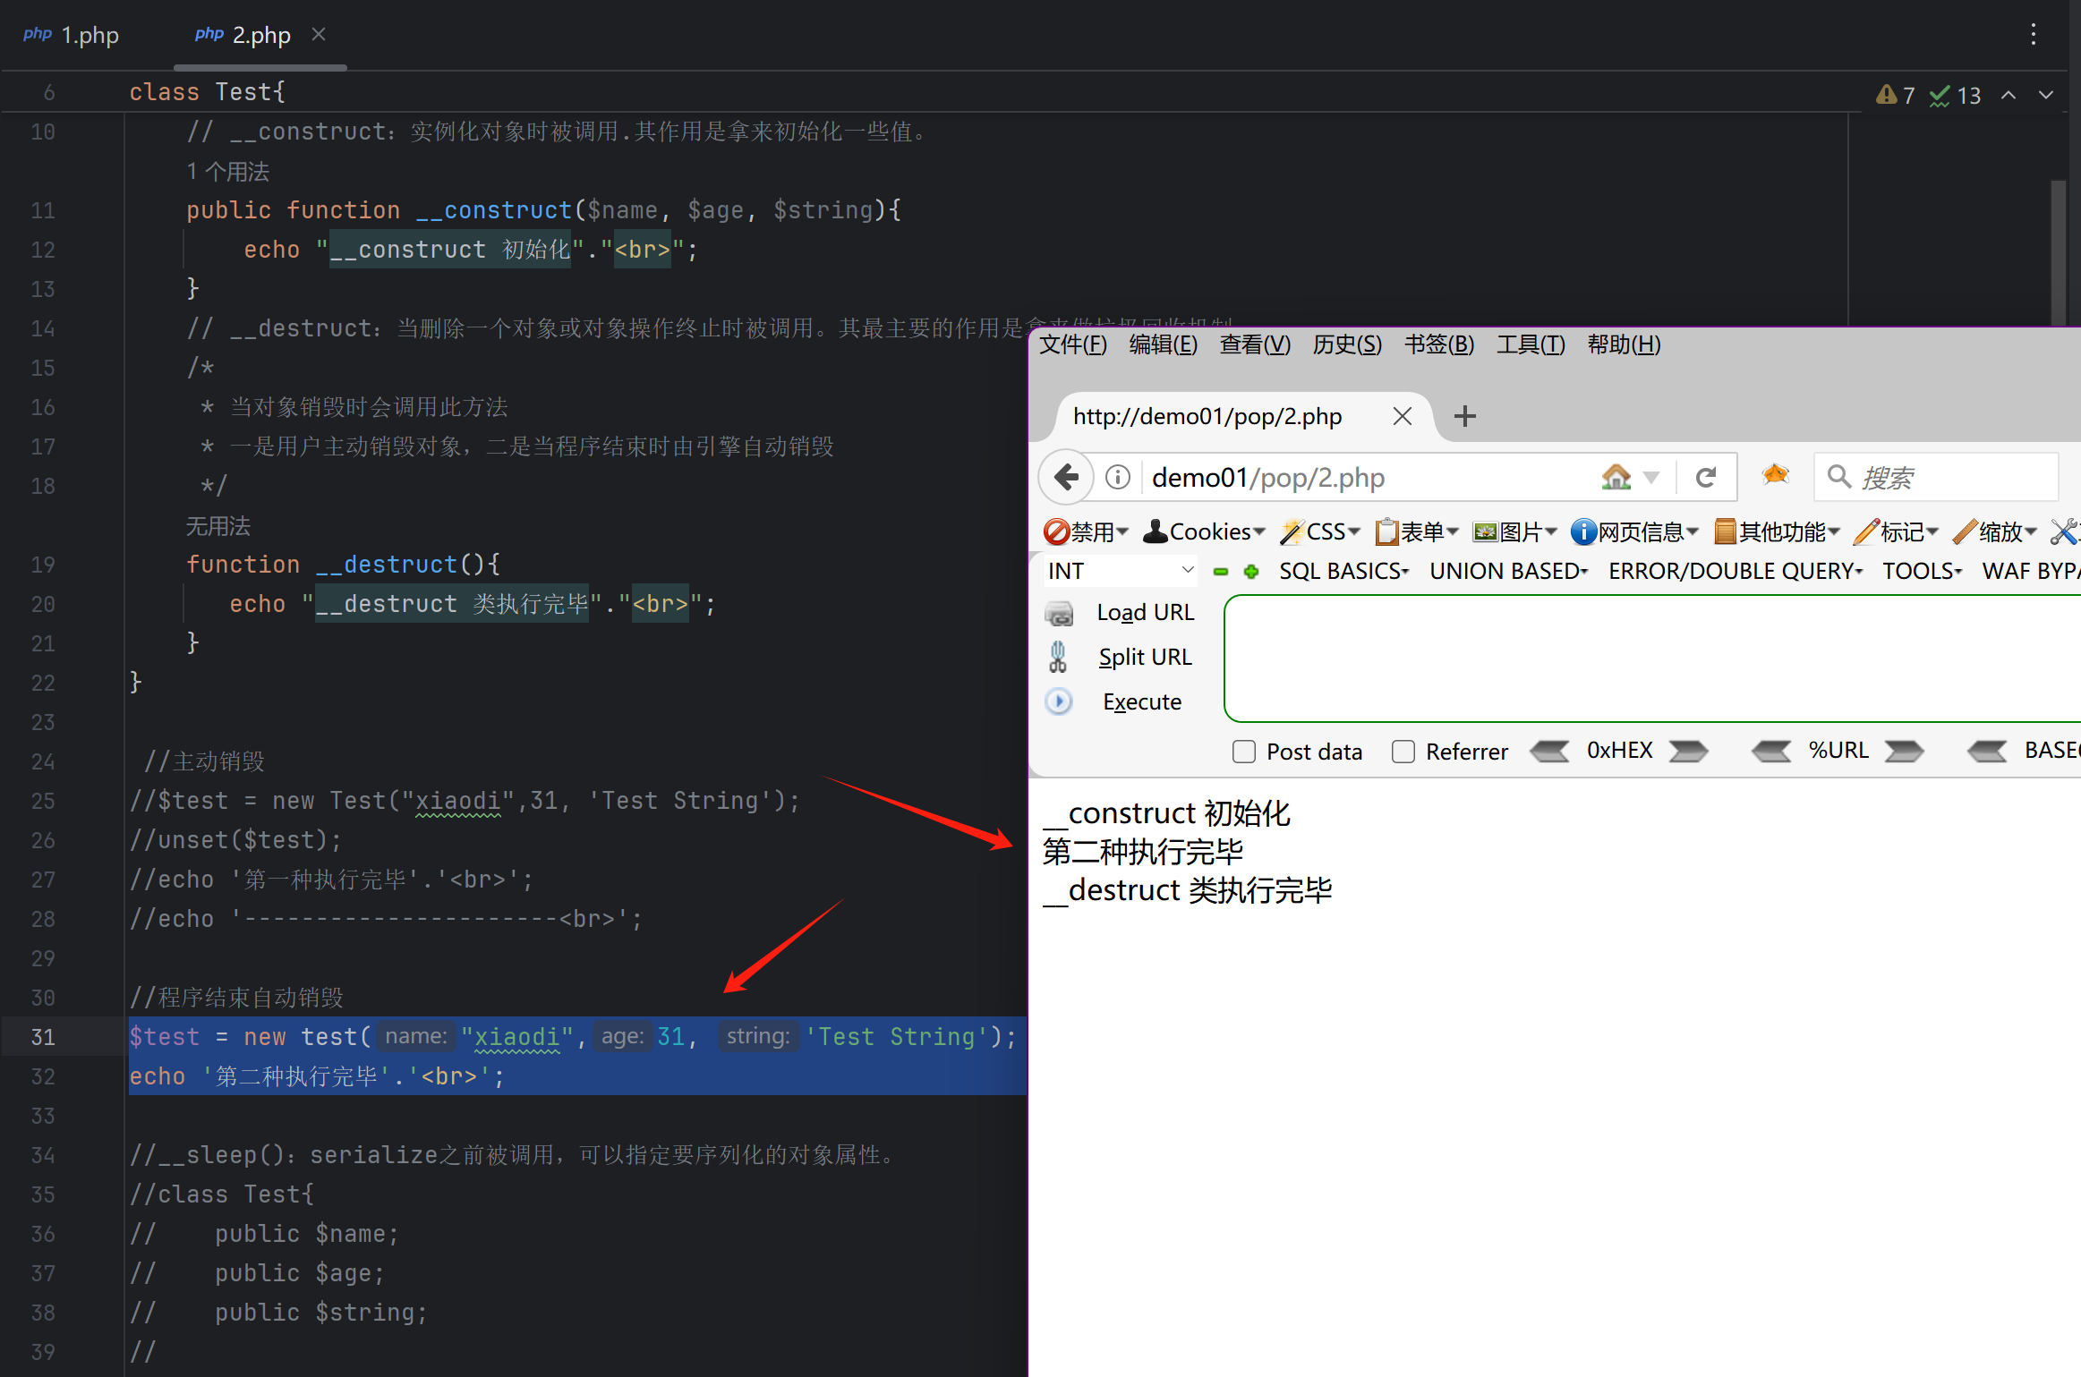The height and width of the screenshot is (1377, 2081).
Task: Click the home icon in address bar
Action: pyautogui.click(x=1616, y=477)
